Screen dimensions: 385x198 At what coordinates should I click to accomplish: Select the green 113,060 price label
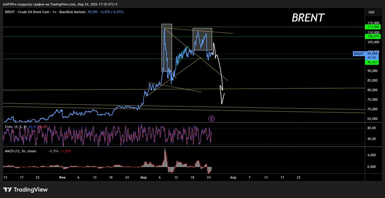pos(373,27)
